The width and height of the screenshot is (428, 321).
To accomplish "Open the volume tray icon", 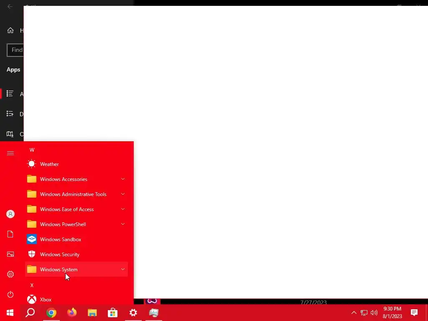I will (x=374, y=313).
